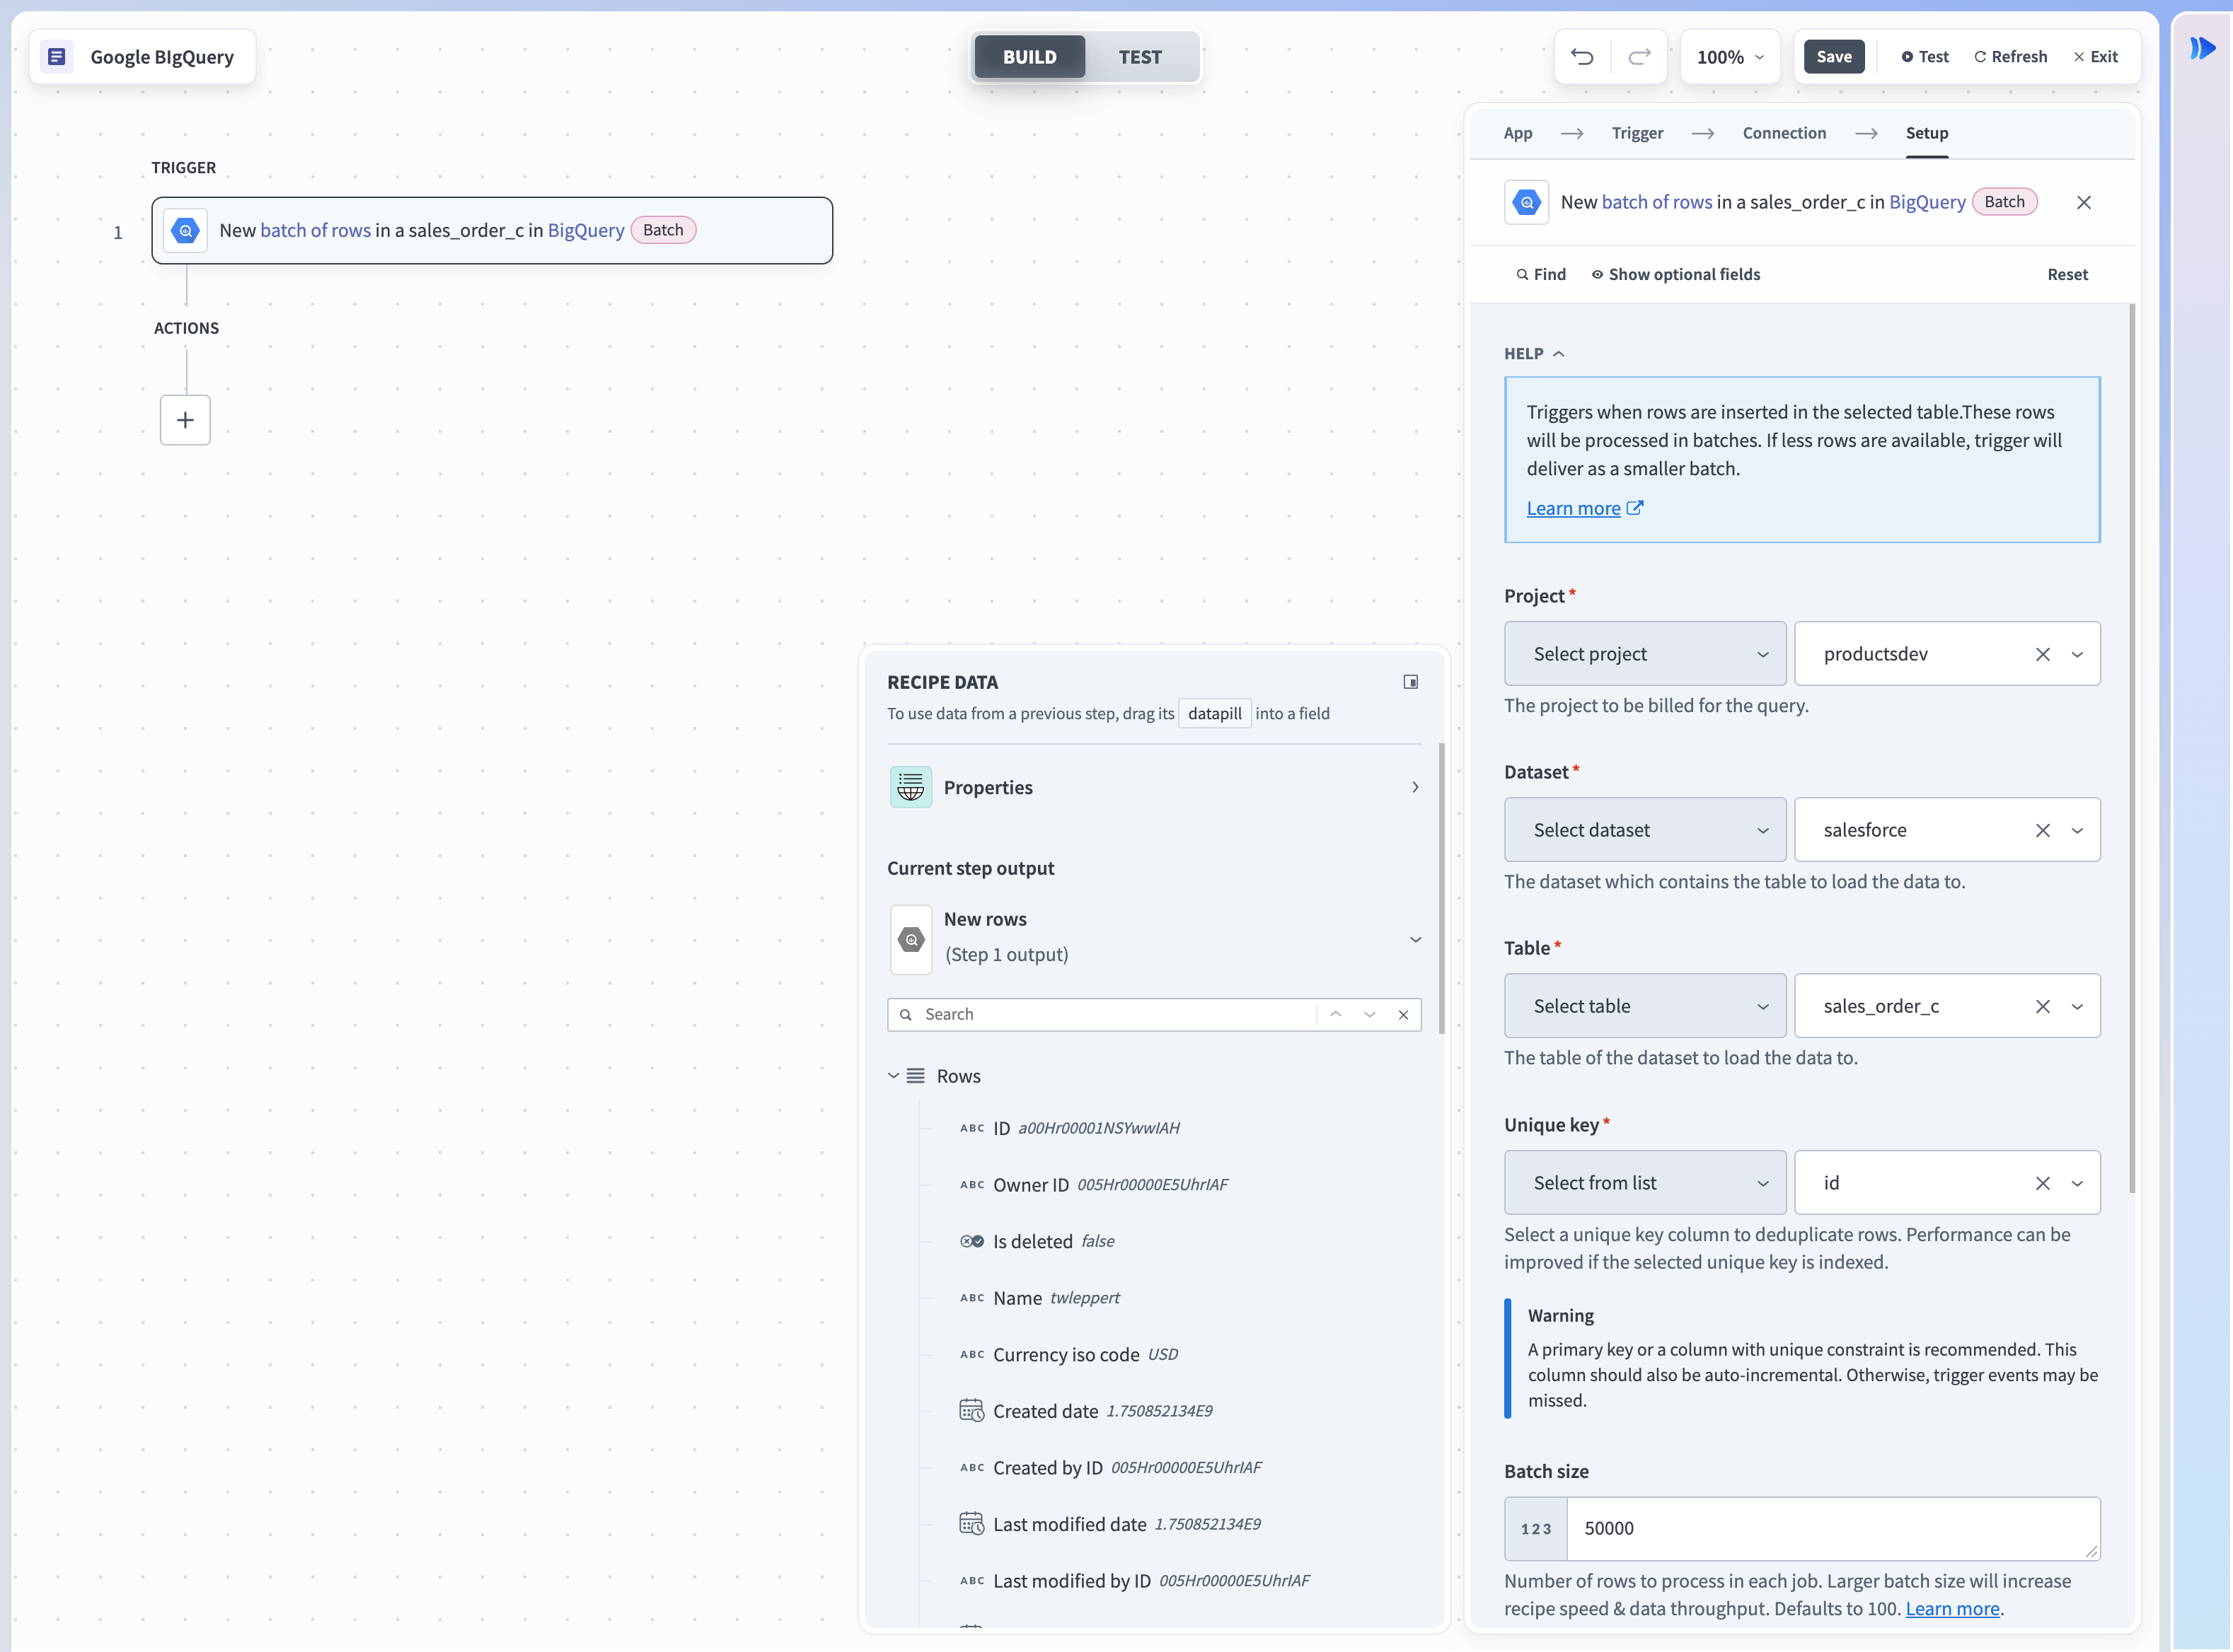
Task: Exit the recipe editor
Action: coord(2095,57)
